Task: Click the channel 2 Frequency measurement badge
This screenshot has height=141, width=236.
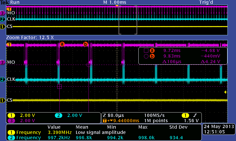Action: [x=11, y=138]
